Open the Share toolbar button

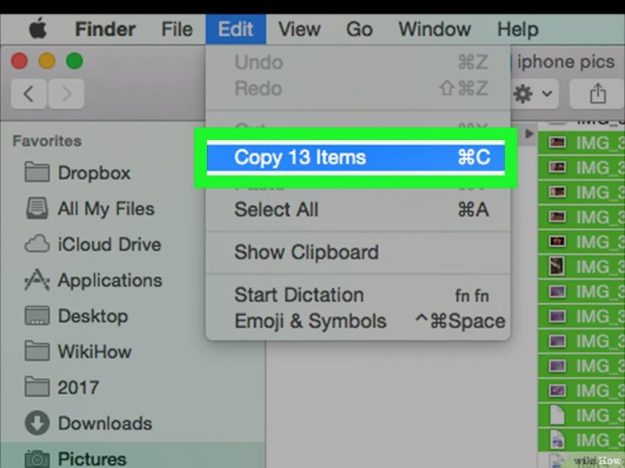click(x=597, y=94)
